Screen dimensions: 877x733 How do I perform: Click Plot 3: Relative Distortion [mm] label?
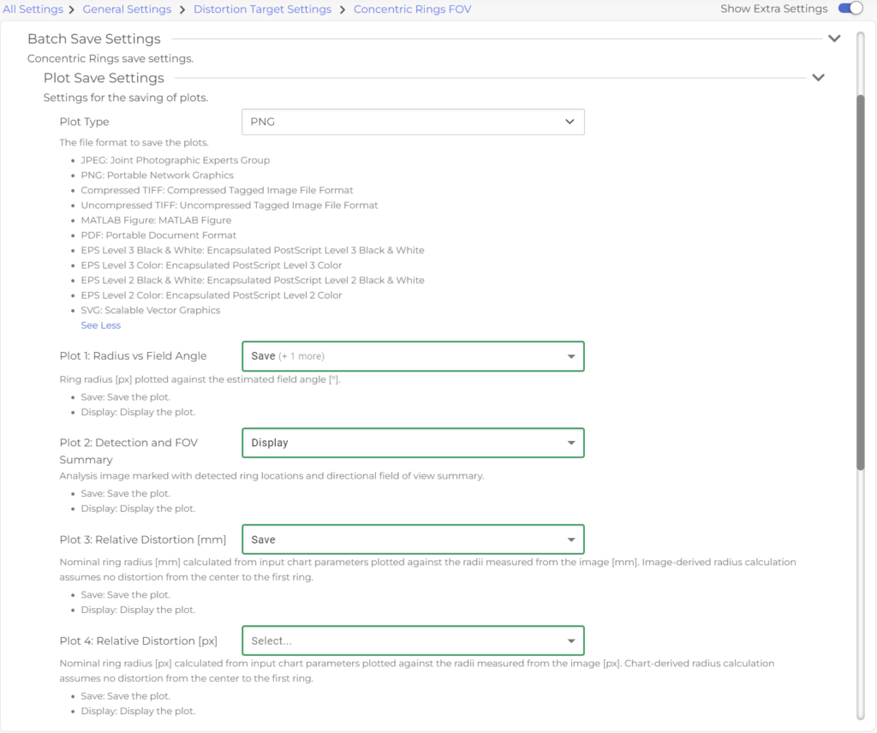(x=143, y=539)
